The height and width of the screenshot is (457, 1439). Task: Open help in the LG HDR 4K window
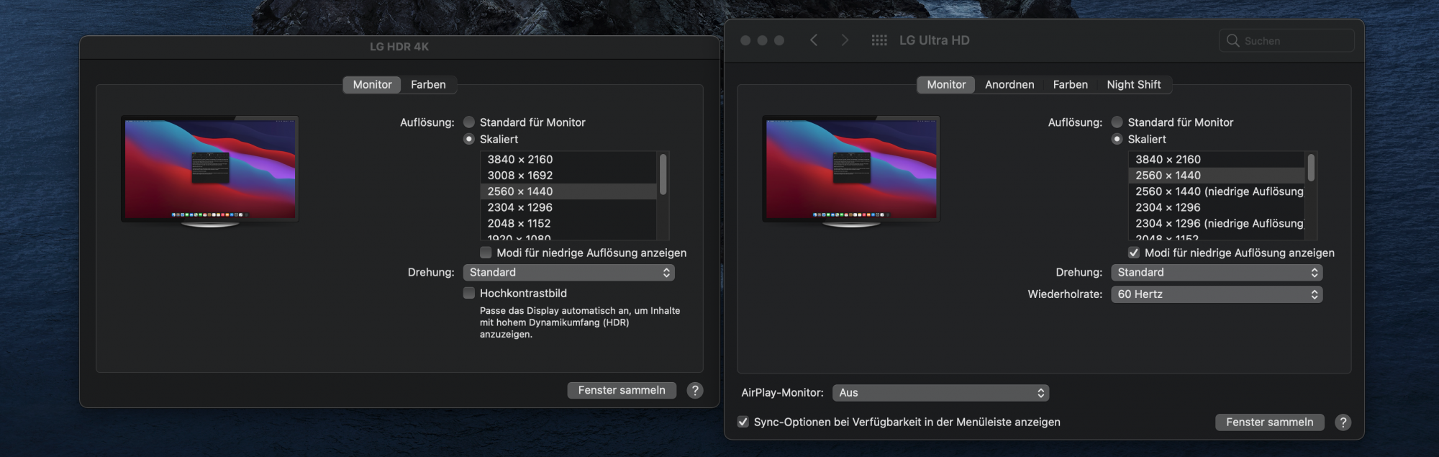coord(695,390)
